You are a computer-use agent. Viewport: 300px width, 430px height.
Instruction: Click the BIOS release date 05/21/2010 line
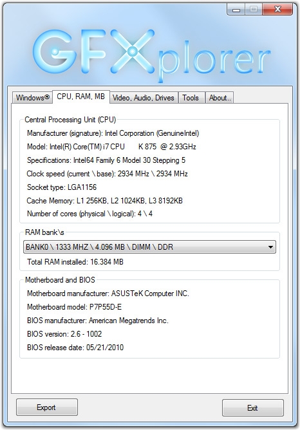(x=75, y=348)
